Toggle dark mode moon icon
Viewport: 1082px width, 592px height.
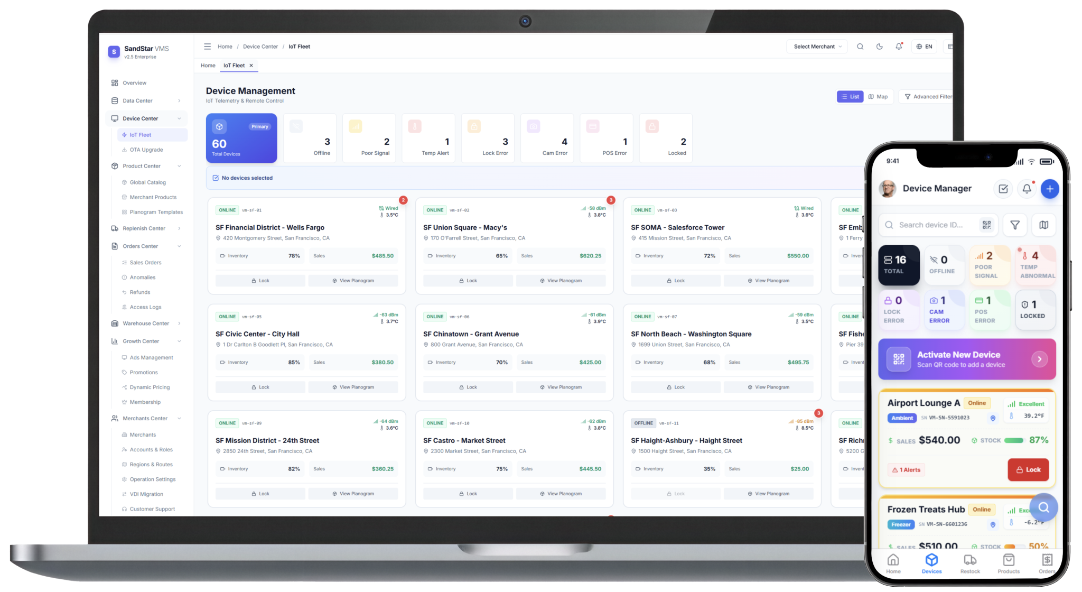[x=880, y=47]
